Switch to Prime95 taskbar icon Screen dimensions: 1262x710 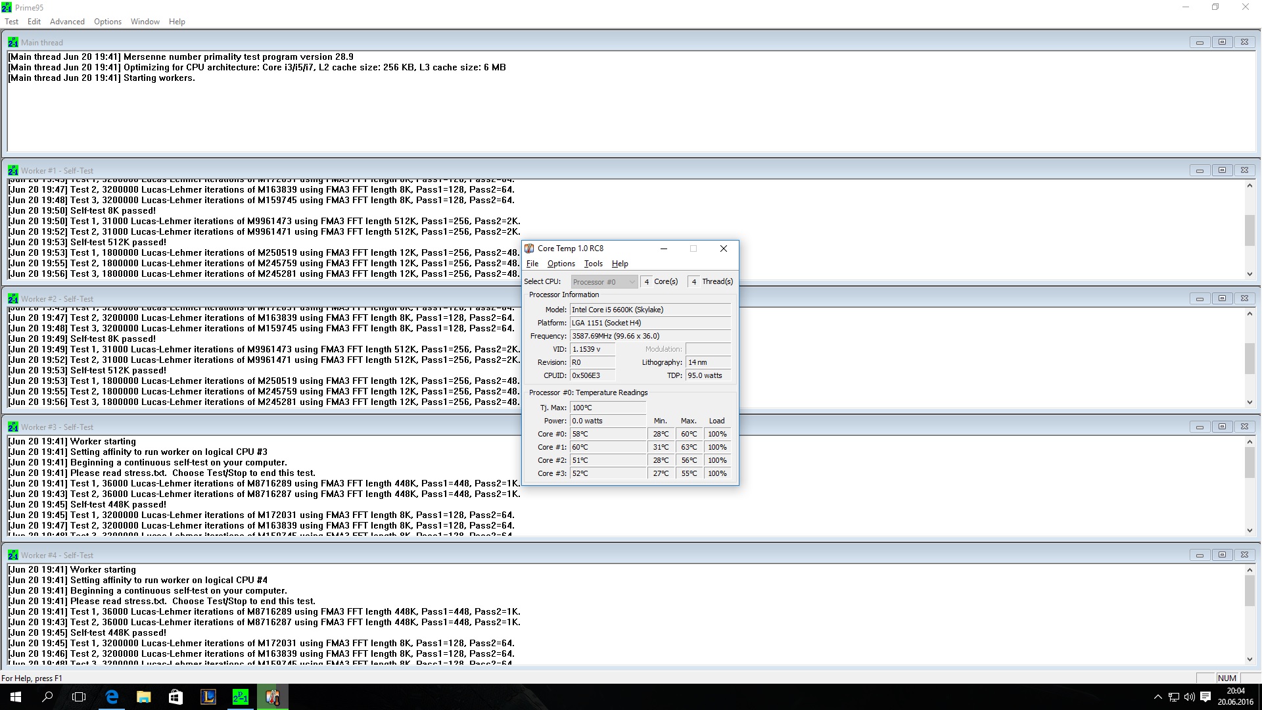tap(240, 697)
